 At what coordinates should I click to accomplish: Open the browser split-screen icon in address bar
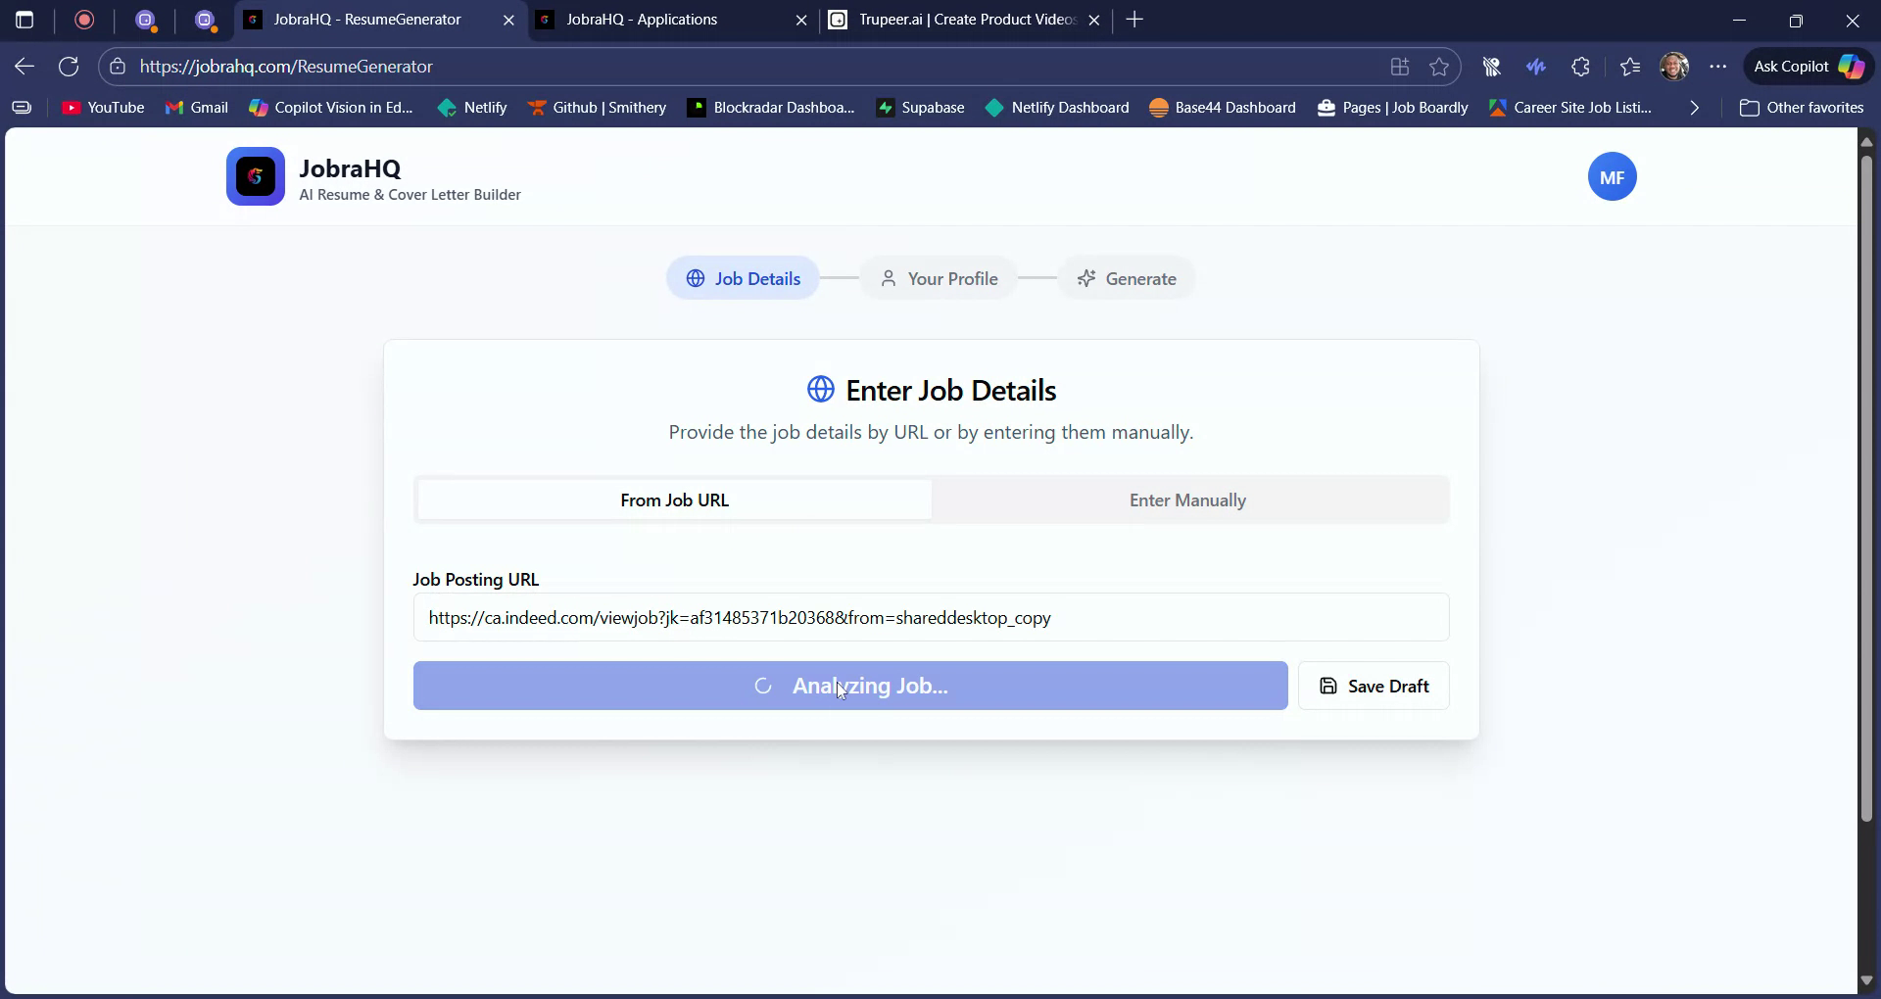pos(1399,66)
